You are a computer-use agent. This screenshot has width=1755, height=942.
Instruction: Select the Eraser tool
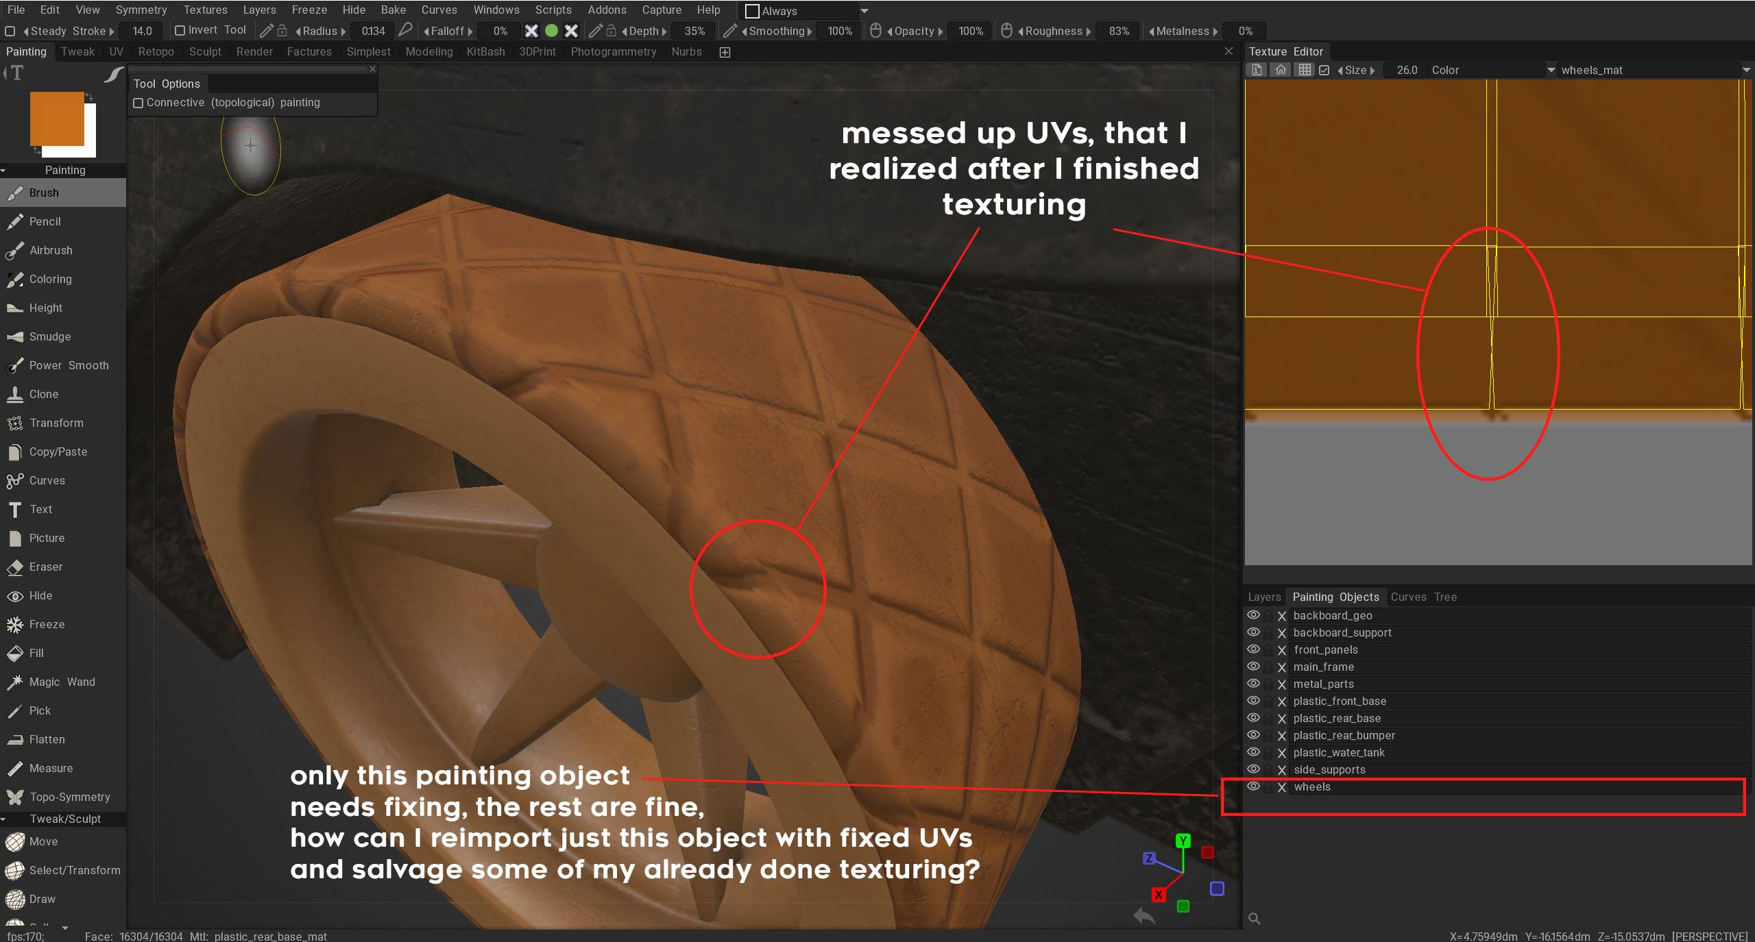pos(45,567)
